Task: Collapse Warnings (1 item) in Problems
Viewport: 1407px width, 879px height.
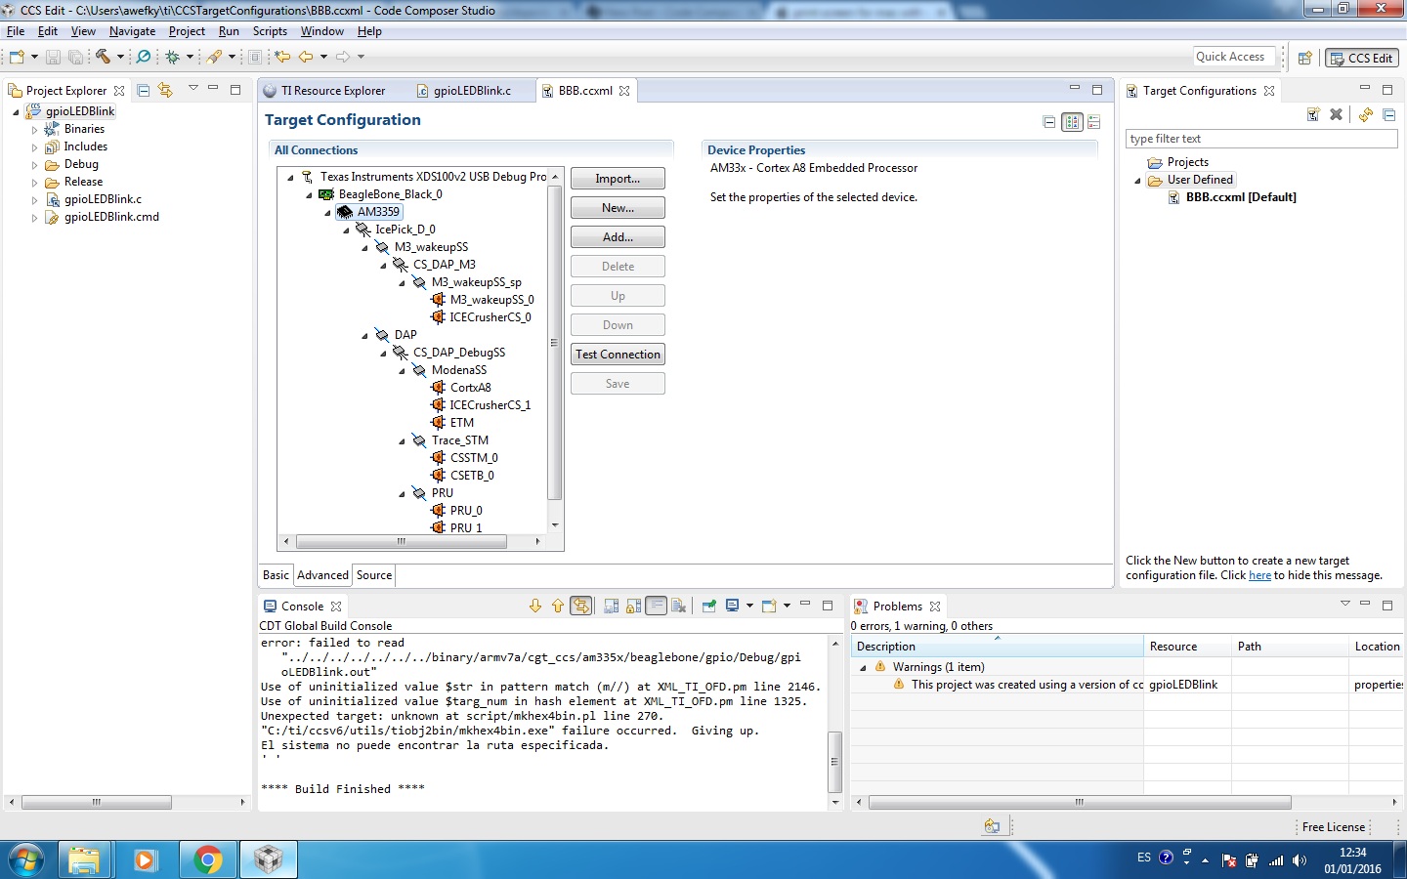Action: (864, 668)
